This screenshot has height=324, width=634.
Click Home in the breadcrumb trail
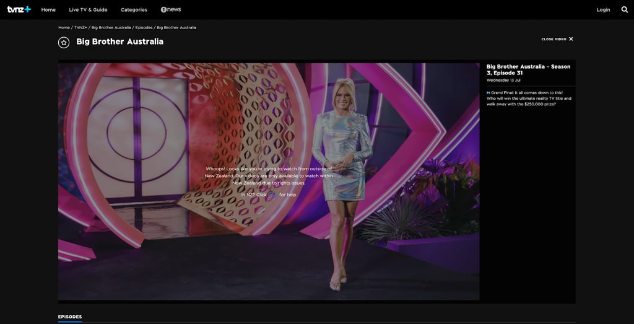tap(64, 27)
